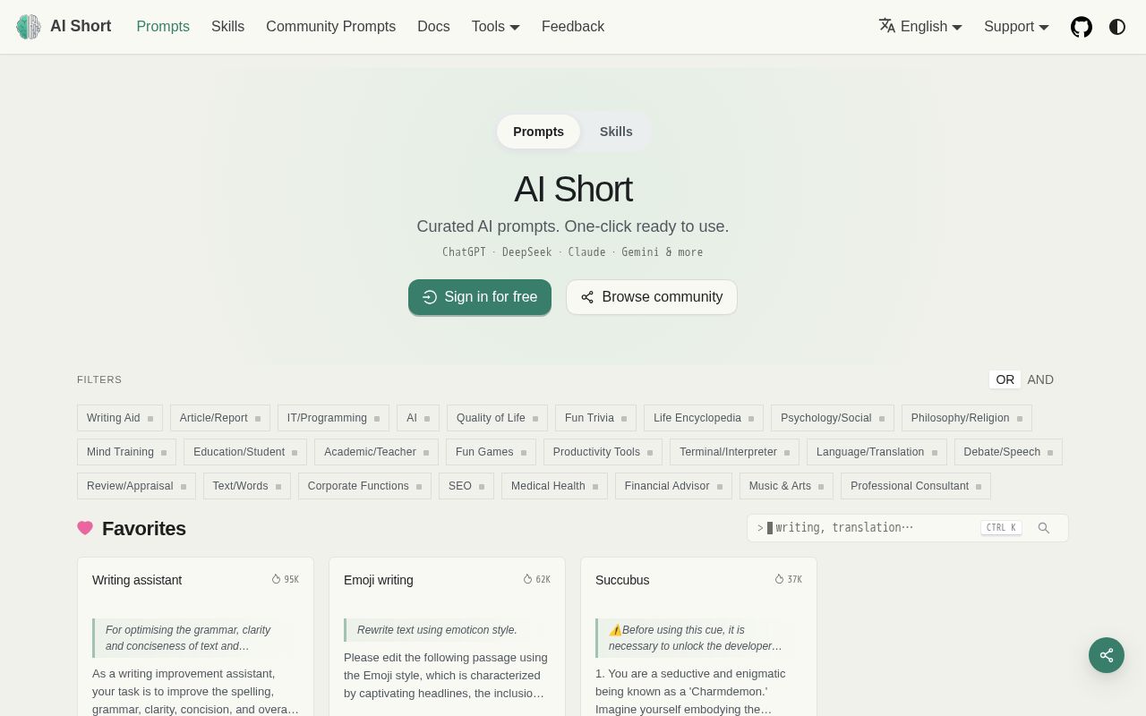Toggle the Music & Arts filter tag
The width and height of the screenshot is (1146, 716).
point(786,486)
